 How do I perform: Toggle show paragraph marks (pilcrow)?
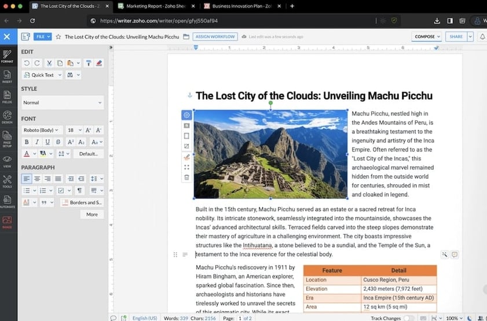point(79,190)
